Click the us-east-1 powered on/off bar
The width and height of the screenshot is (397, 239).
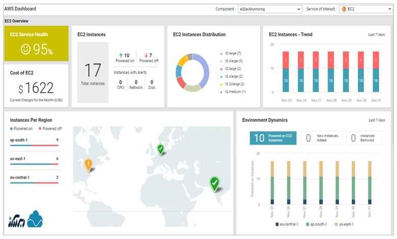(34, 164)
